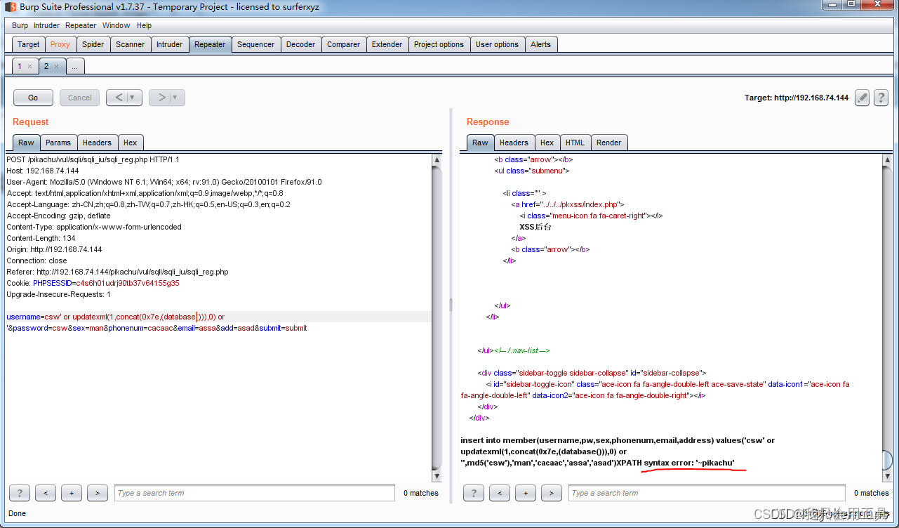Go to previous match in the request search
The width and height of the screenshot is (899, 528).
pos(46,493)
